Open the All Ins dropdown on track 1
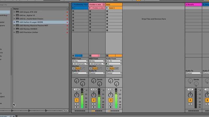This screenshot has width=209, height=117. pos(80,61)
